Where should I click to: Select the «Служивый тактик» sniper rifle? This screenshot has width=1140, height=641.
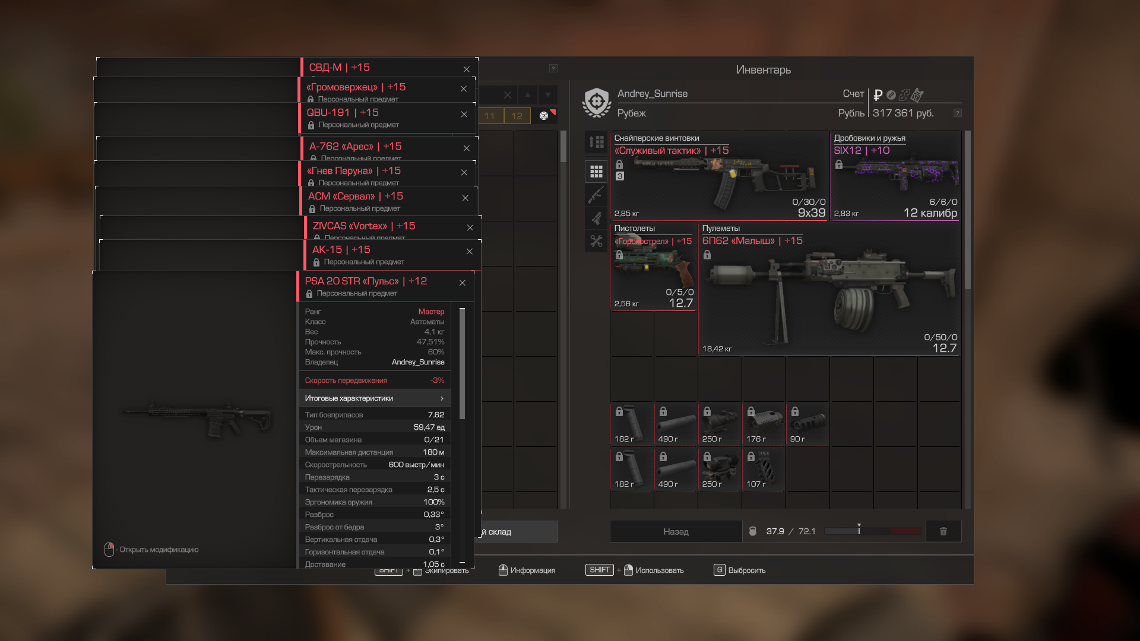[720, 176]
